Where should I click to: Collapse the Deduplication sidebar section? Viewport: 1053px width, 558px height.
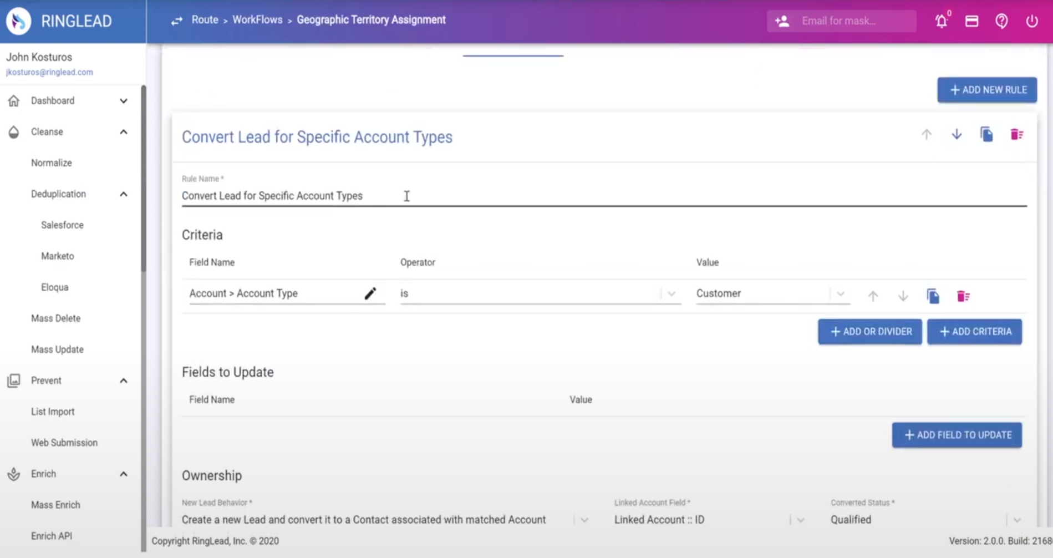point(124,194)
